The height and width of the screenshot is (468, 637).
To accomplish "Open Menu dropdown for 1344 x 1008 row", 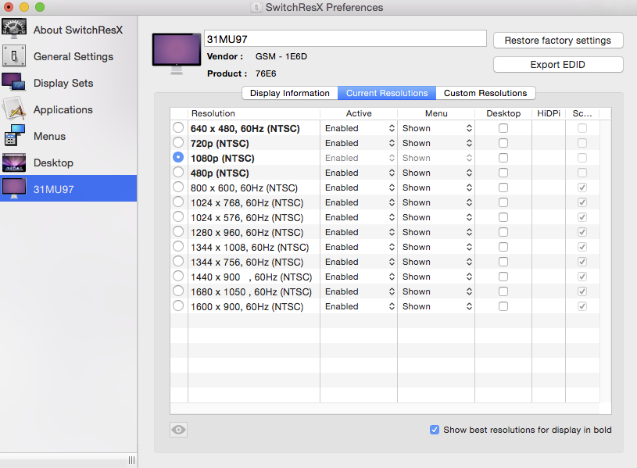I will pos(437,247).
